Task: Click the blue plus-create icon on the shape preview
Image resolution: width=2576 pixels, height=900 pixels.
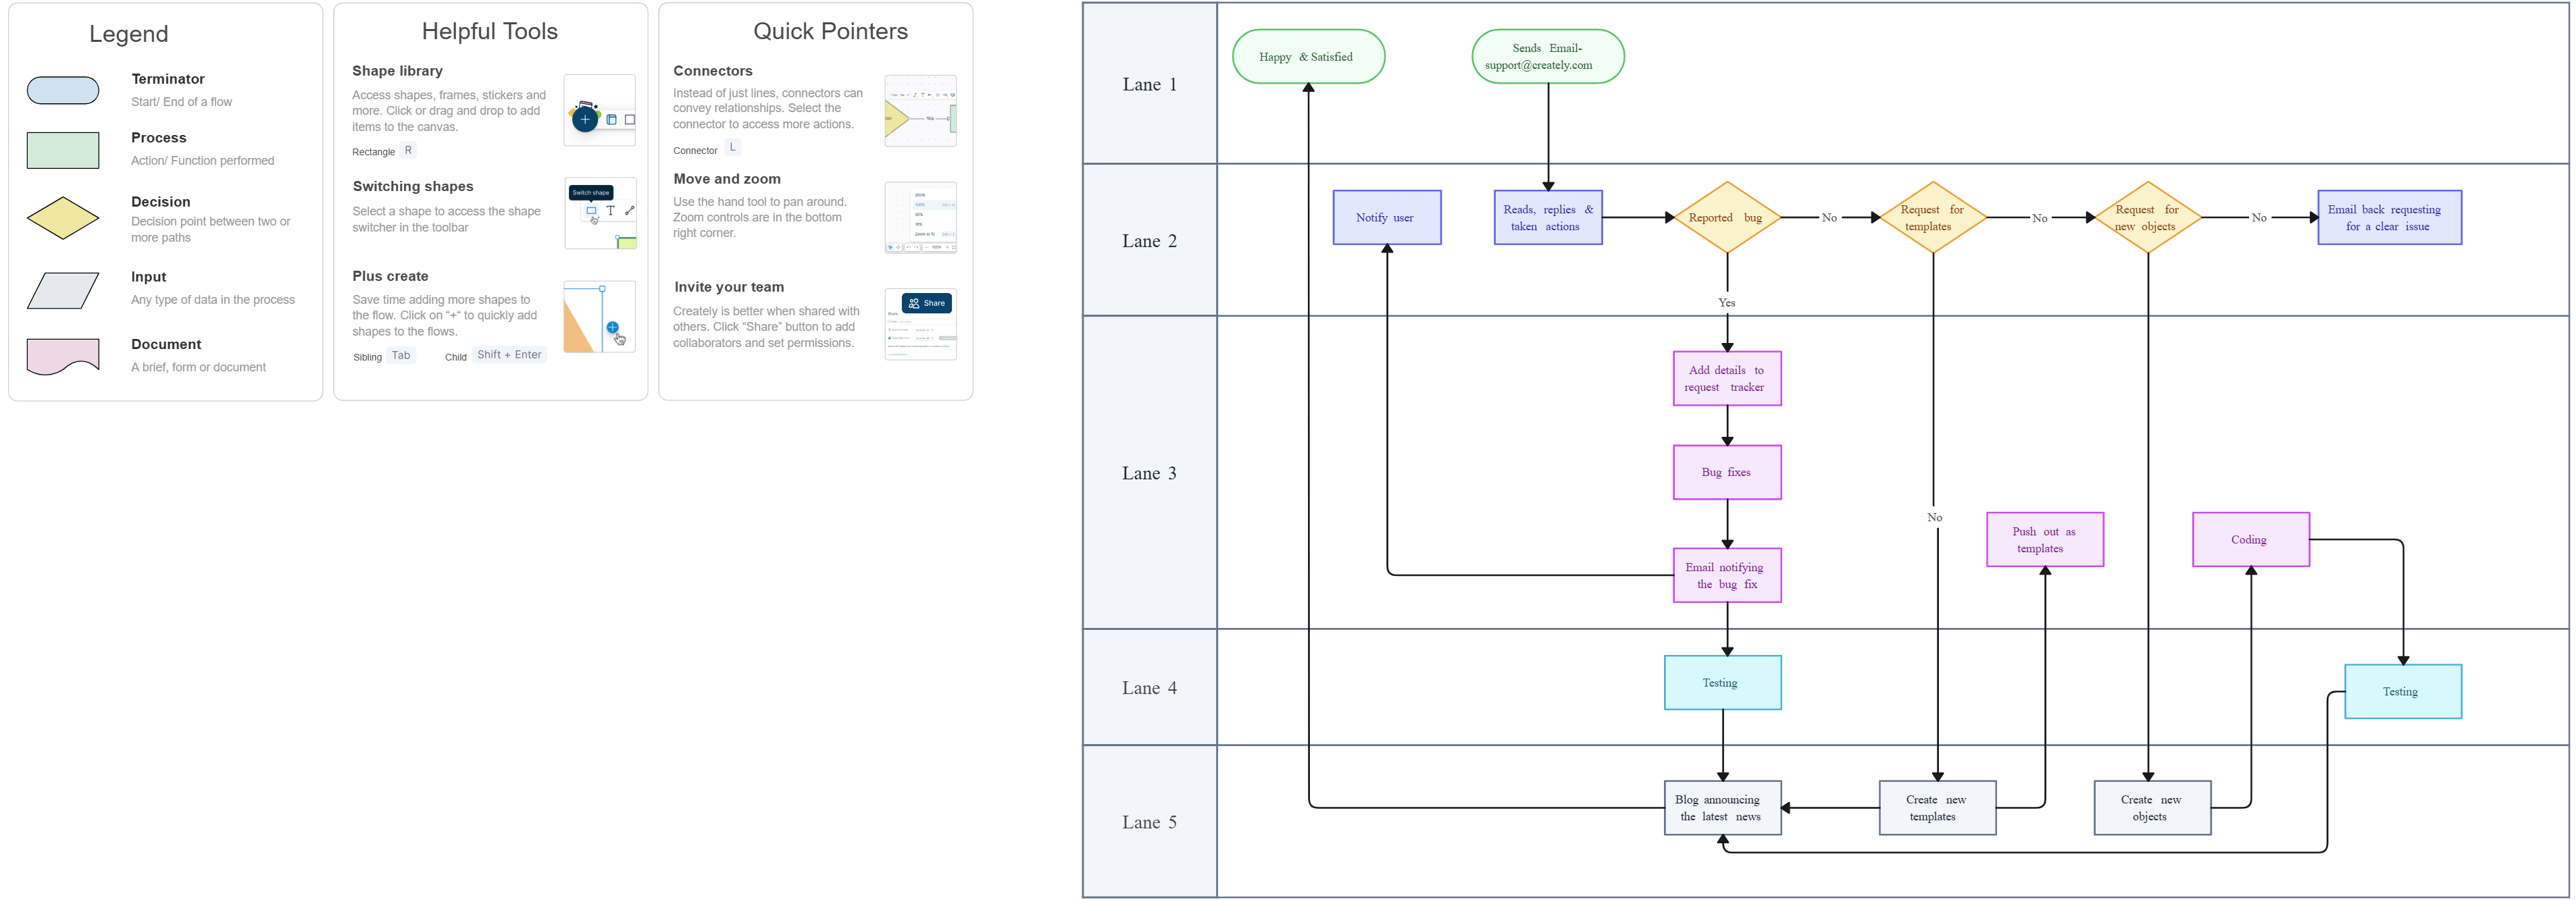Action: pyautogui.click(x=613, y=327)
